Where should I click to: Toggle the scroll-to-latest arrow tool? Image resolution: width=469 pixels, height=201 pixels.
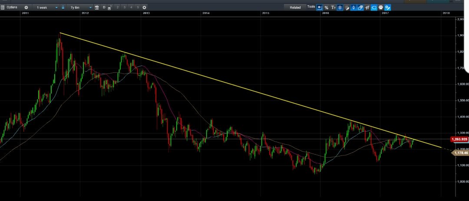click(x=320, y=7)
